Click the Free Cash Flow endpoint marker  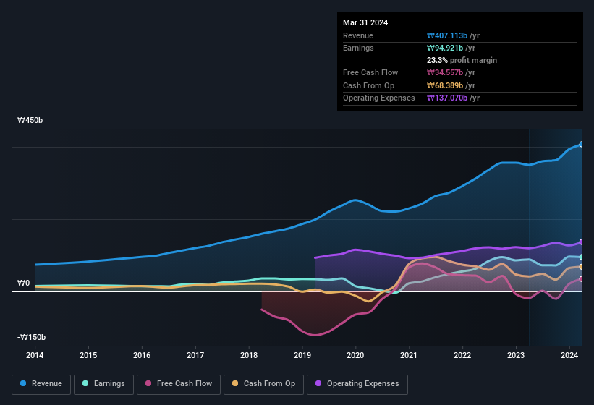582,279
